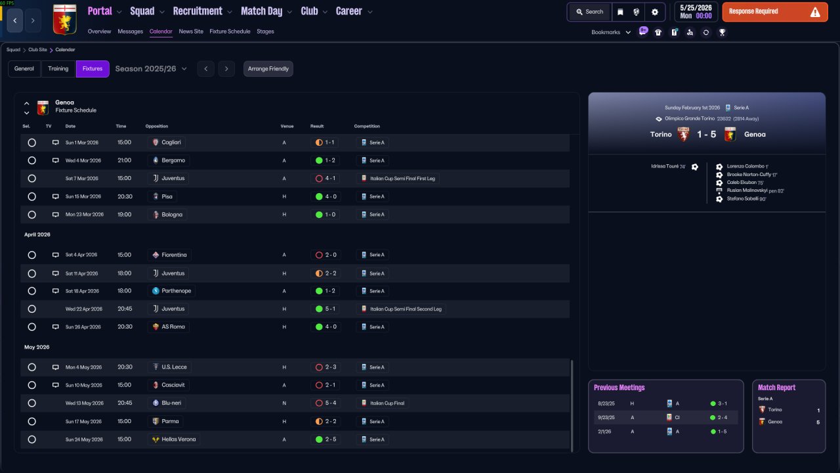Click TV icon for U.S. Lecce fixture
Image resolution: width=840 pixels, height=473 pixels.
[56, 367]
